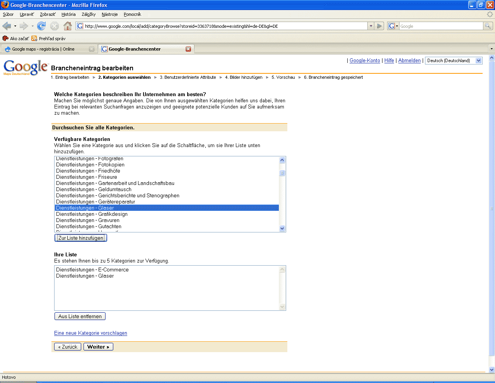Select 'Dienstleistungen - Geldumtausch' category
The width and height of the screenshot is (495, 383).
167,189
